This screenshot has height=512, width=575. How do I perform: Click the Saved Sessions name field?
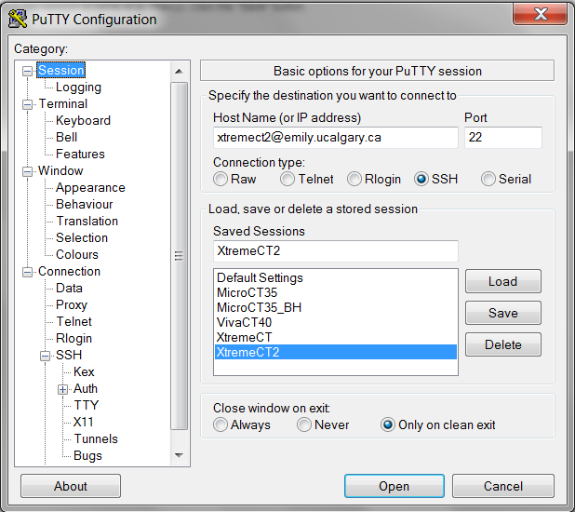(336, 251)
